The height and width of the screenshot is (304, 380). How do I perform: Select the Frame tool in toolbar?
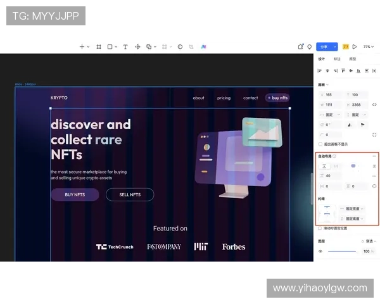(x=98, y=47)
